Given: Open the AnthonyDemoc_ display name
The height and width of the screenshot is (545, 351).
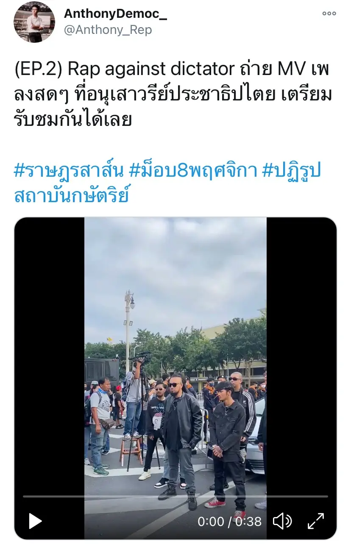Looking at the screenshot, I should 115,13.
